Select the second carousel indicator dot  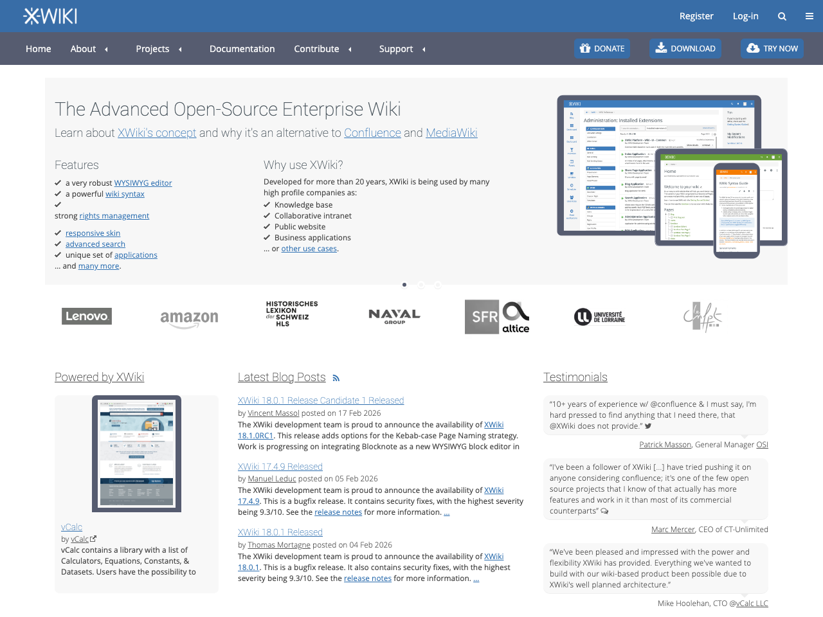coord(421,284)
